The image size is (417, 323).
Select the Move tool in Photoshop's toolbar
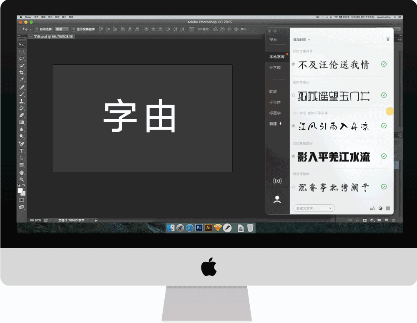[x=22, y=45]
